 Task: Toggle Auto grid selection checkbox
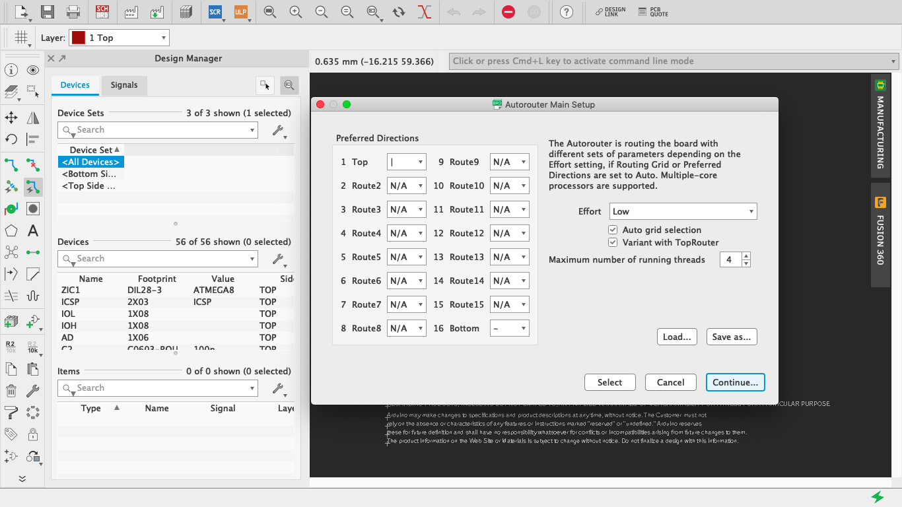pos(613,230)
